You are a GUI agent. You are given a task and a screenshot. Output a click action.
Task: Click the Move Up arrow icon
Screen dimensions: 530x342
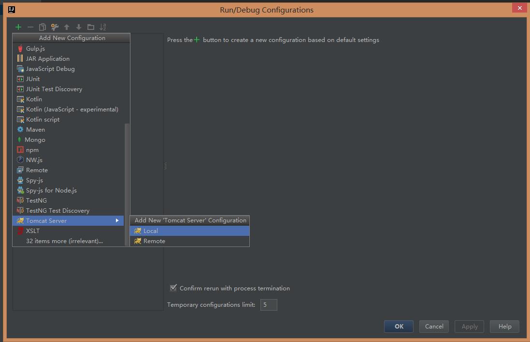(x=67, y=27)
